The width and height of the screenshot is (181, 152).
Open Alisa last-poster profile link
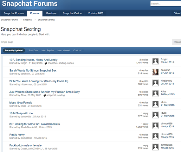tap(164, 92)
